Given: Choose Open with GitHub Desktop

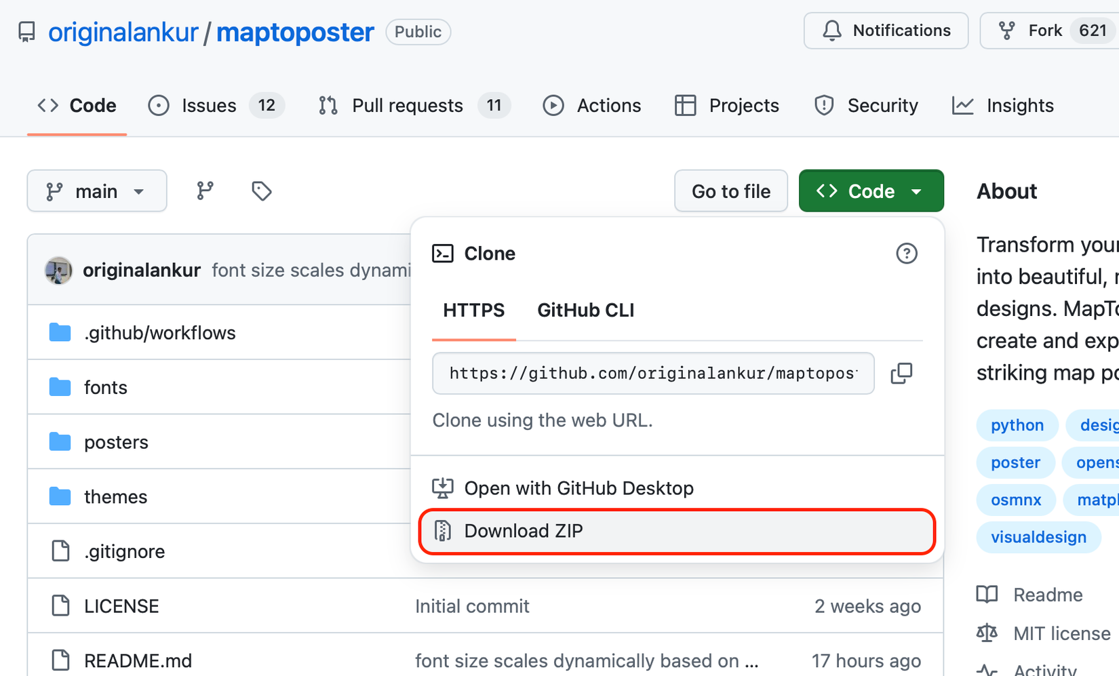Looking at the screenshot, I should click(578, 488).
